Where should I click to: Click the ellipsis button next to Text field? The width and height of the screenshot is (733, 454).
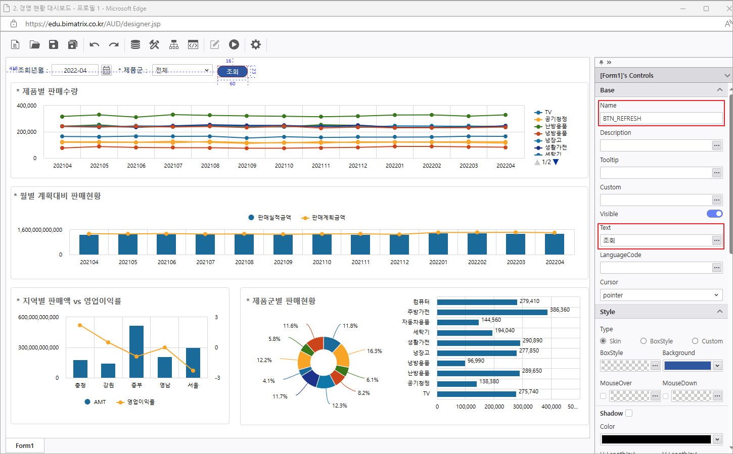pyautogui.click(x=717, y=240)
